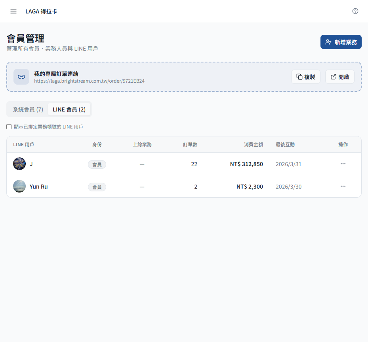The image size is (368, 342).
Task: Open the actions menu for user J
Action: pyautogui.click(x=343, y=164)
